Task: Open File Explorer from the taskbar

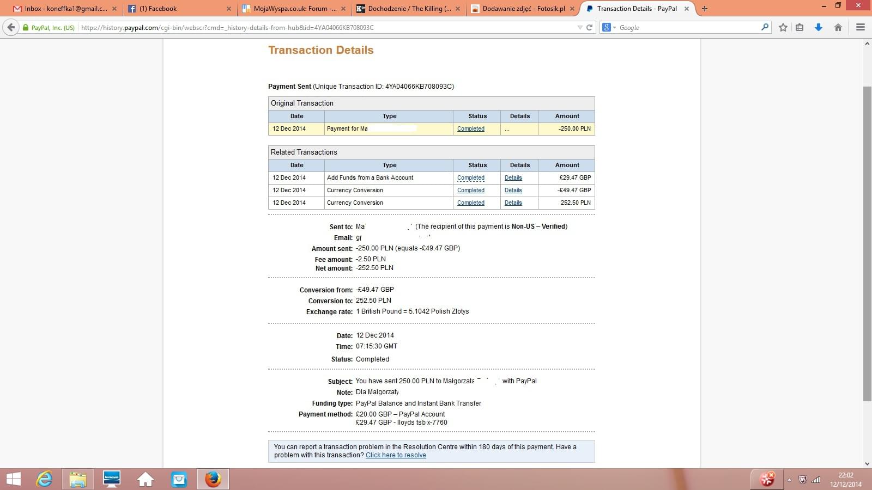Action: pos(78,479)
